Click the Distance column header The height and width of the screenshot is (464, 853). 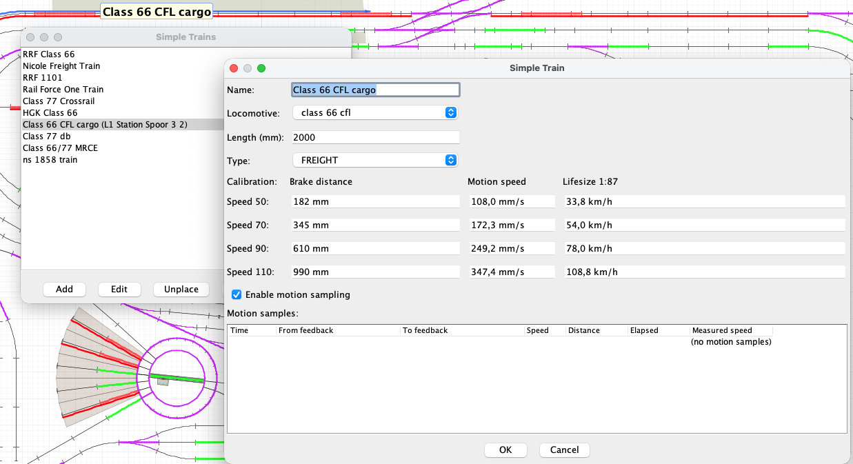[x=596, y=330]
